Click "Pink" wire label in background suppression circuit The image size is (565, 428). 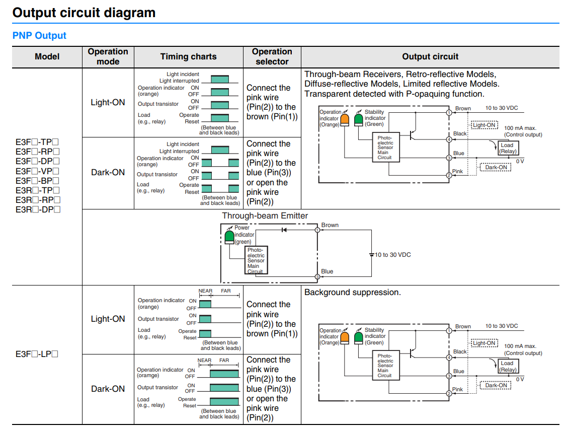coord(457,389)
